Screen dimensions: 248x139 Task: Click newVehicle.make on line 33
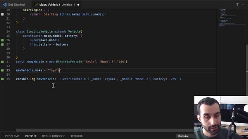pyautogui.click(x=29, y=70)
